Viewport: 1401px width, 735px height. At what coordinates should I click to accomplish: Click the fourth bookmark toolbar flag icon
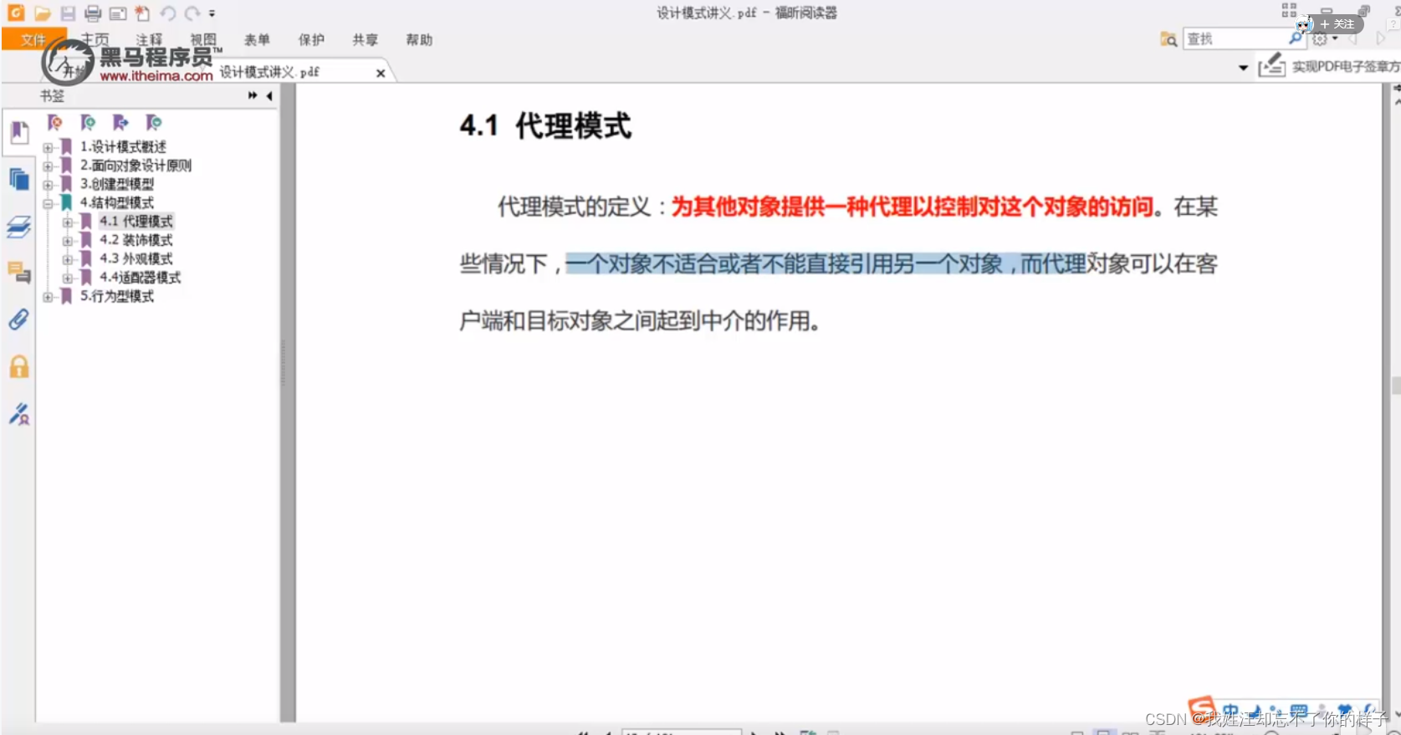pos(153,123)
